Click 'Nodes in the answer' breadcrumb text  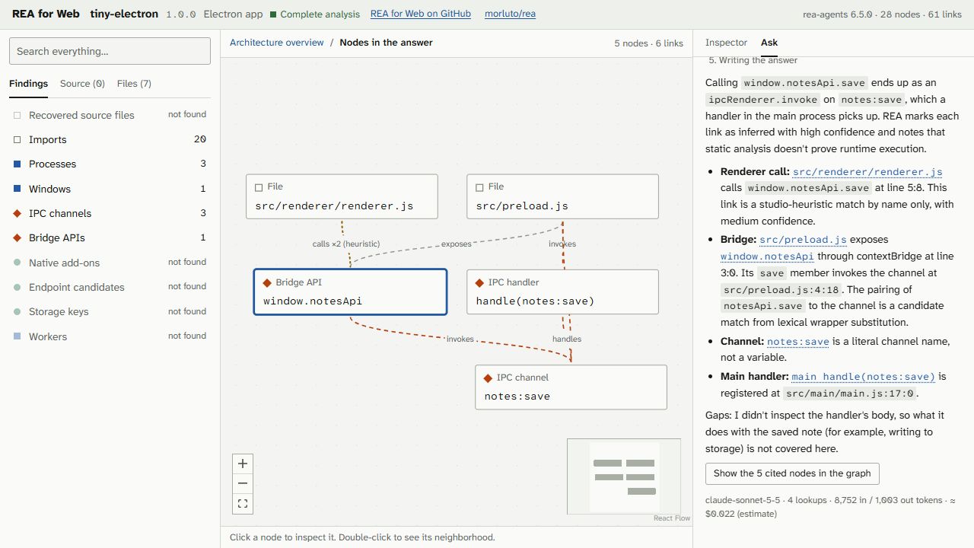point(386,43)
